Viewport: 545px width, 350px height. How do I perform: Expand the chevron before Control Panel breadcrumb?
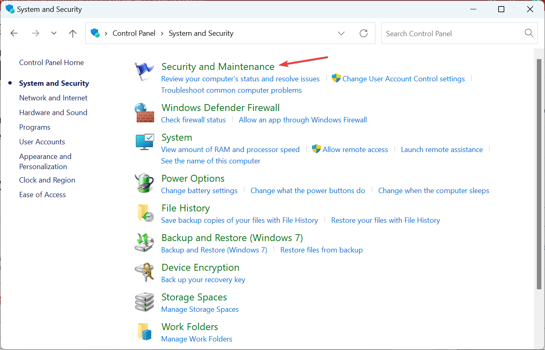click(106, 33)
